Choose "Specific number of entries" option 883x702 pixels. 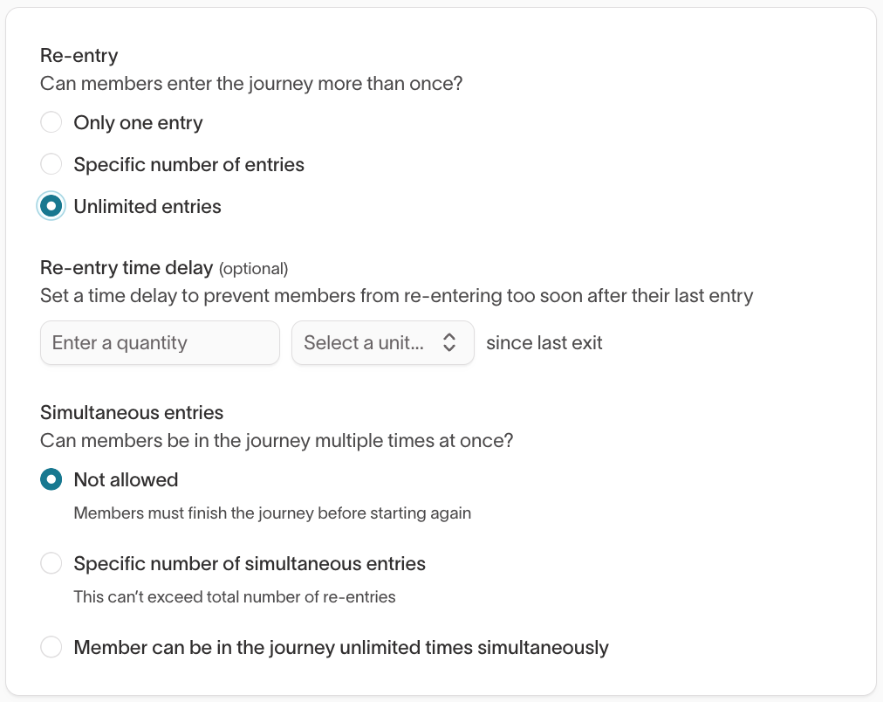(51, 164)
